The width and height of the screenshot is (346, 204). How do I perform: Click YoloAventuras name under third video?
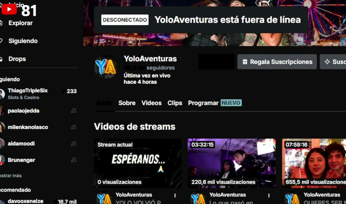coord(322,195)
